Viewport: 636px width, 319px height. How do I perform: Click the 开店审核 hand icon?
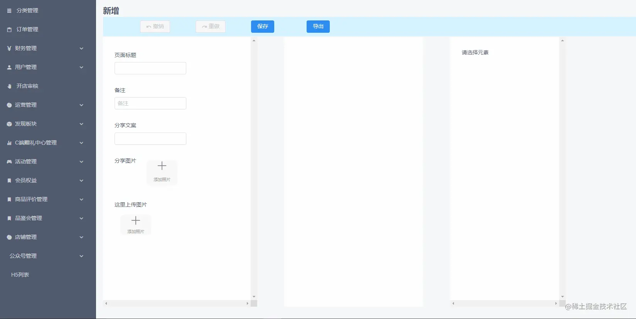click(9, 86)
